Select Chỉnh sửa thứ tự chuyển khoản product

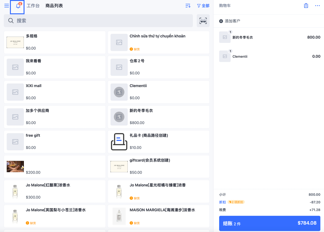tap(159, 42)
